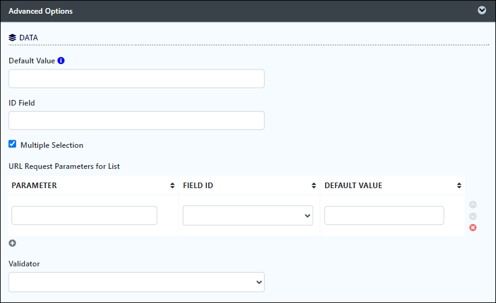Open the Field ID dropdown

tap(247, 215)
